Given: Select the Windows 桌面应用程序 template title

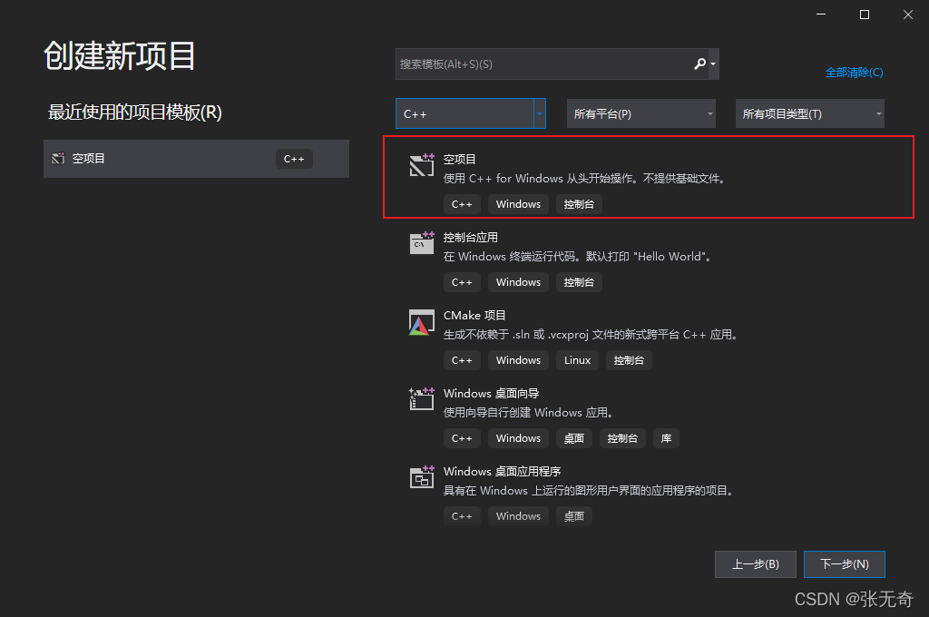Looking at the screenshot, I should click(502, 471).
